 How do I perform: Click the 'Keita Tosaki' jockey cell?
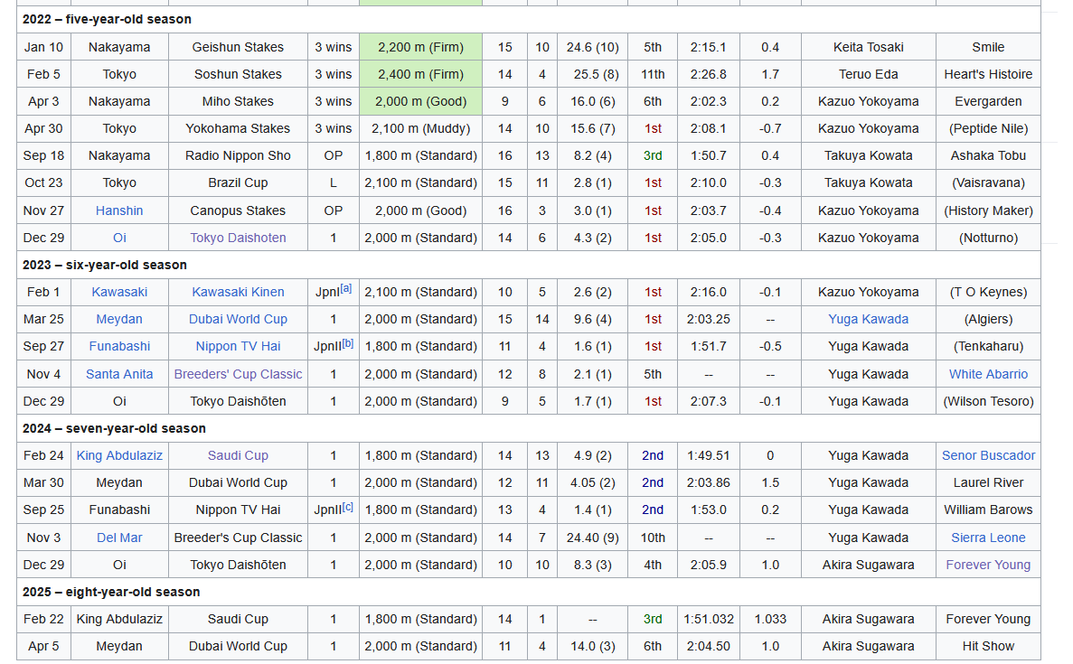point(868,47)
